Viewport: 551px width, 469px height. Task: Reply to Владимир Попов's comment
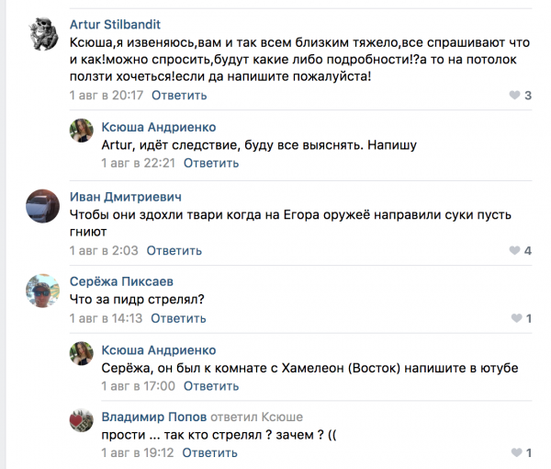[x=210, y=452]
